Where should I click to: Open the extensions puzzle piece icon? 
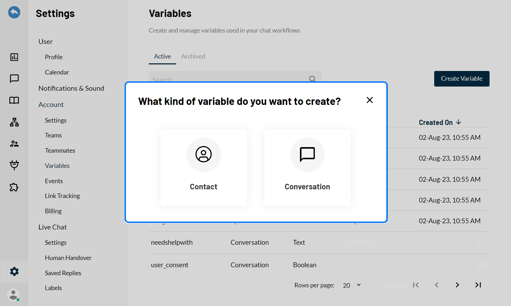[14, 187]
